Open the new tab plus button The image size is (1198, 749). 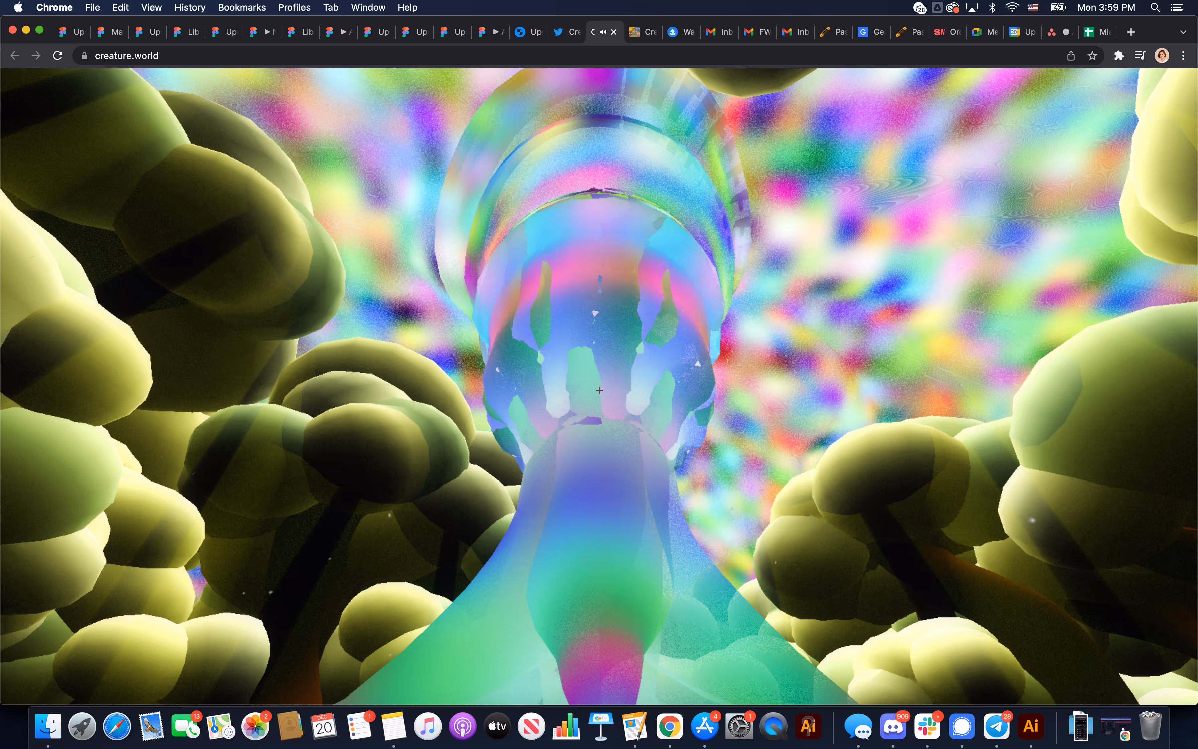tap(1131, 32)
